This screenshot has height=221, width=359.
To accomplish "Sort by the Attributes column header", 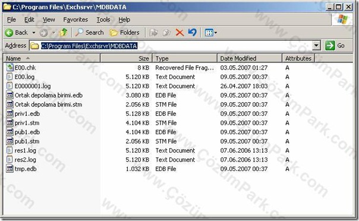I will [x=298, y=58].
